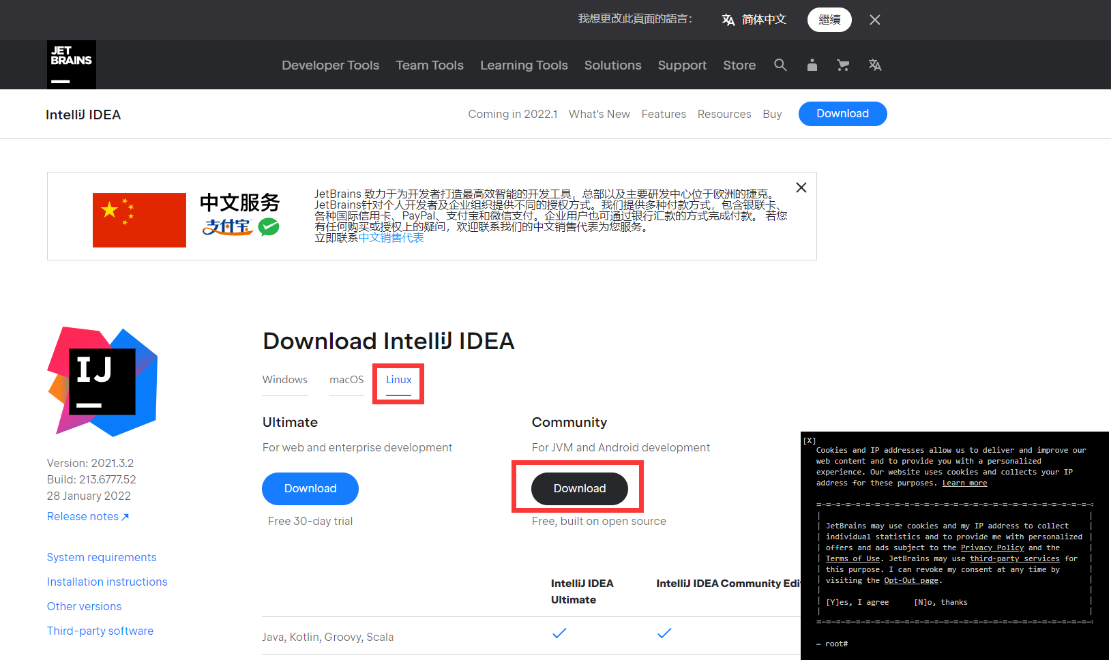1111x660 pixels.
Task: Open Team Tools menu
Action: coord(430,65)
